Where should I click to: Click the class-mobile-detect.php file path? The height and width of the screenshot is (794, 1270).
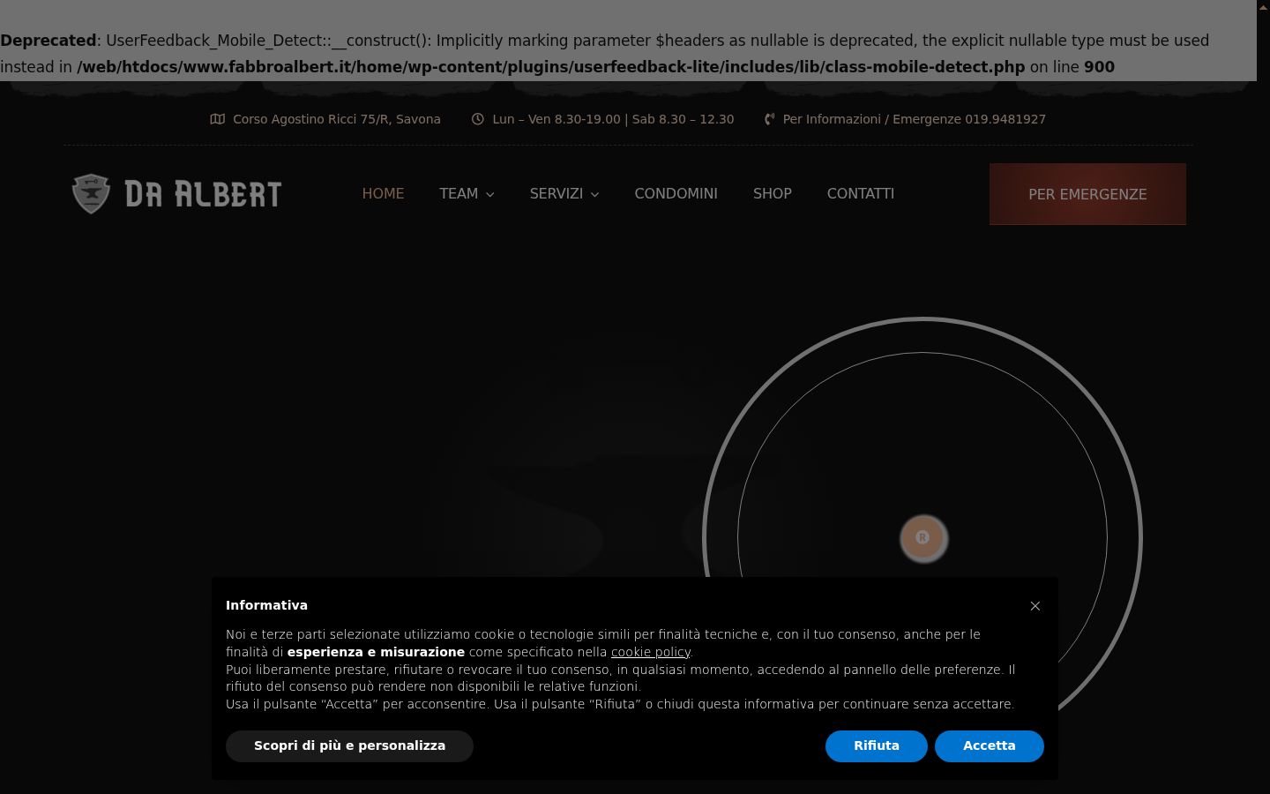pos(551,67)
